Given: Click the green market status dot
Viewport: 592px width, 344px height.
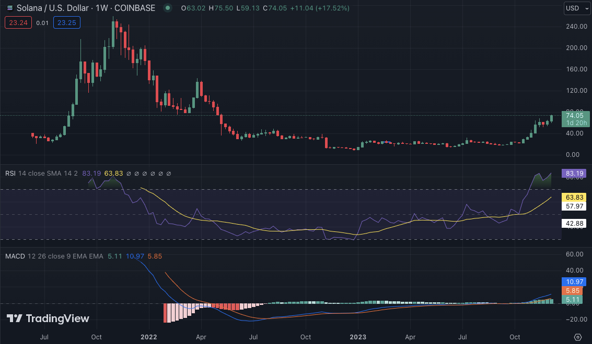Looking at the screenshot, I should tap(167, 8).
